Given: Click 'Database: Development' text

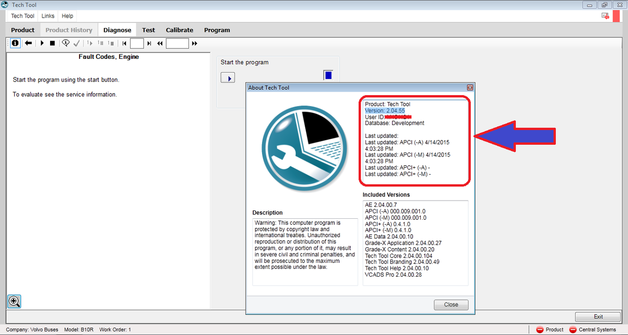Looking at the screenshot, I should tap(394, 123).
